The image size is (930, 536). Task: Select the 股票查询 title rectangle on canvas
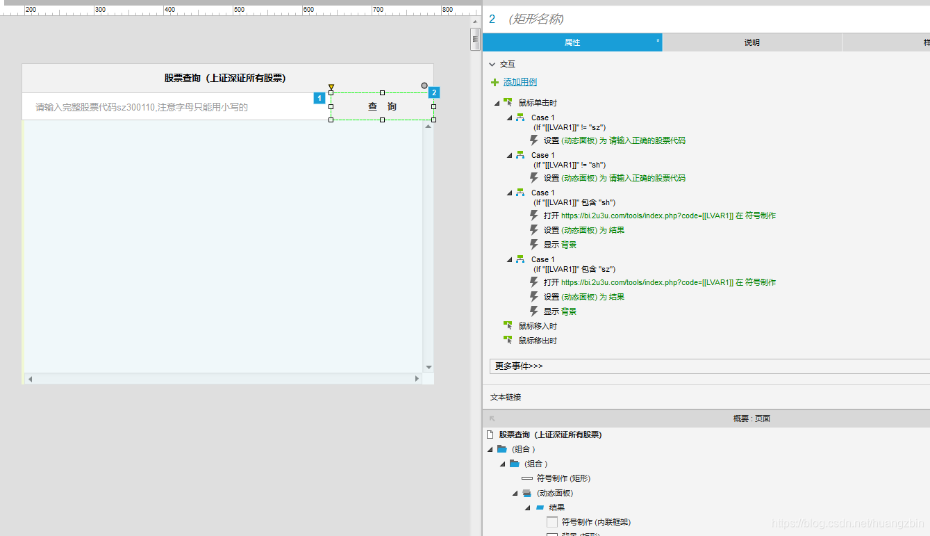228,79
